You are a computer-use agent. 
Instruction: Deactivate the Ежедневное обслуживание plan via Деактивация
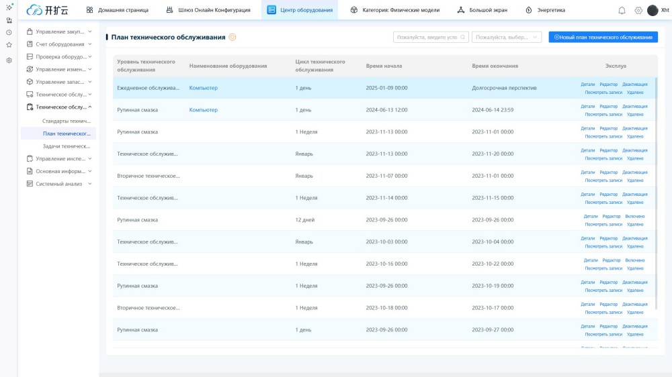pyautogui.click(x=634, y=85)
